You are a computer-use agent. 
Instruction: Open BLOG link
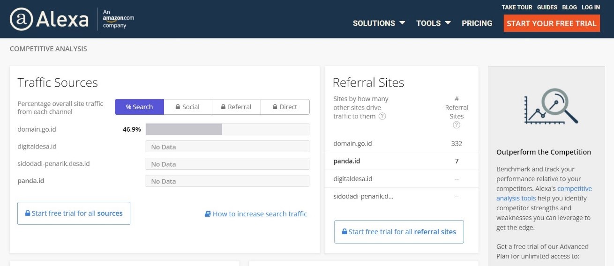click(x=569, y=7)
